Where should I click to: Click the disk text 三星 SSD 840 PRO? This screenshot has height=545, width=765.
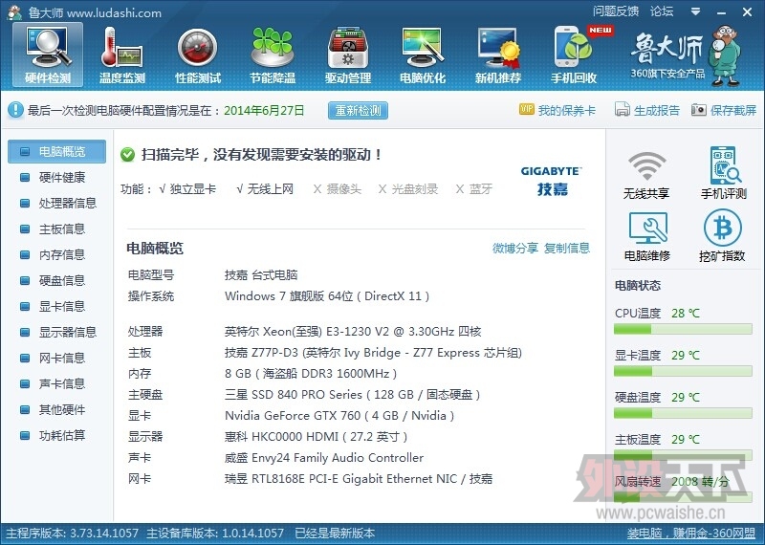[352, 395]
